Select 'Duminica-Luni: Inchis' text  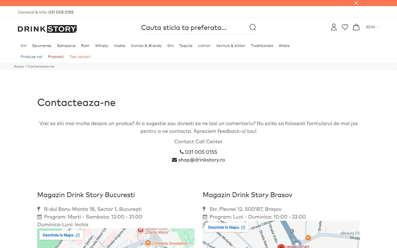tap(63, 225)
